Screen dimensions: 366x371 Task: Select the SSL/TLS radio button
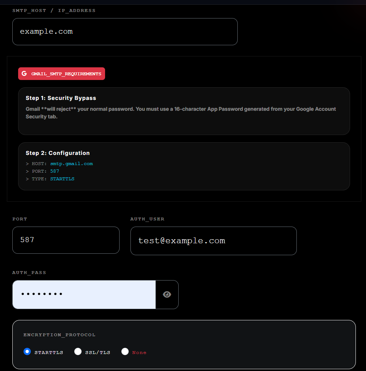tap(78, 351)
